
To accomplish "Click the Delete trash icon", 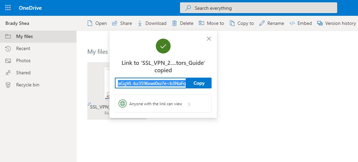I will [x=175, y=23].
